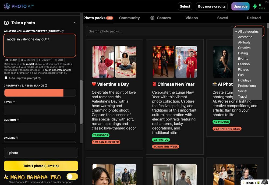Choose Travel category from the list
Image resolution: width=269 pixels, height=185 pixels.
247,97
